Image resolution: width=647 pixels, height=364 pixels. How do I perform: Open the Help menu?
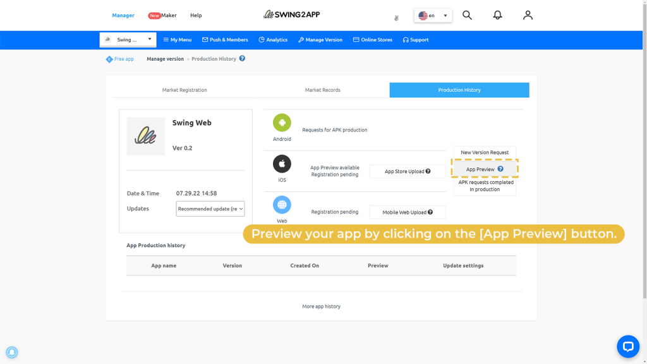[x=196, y=15]
